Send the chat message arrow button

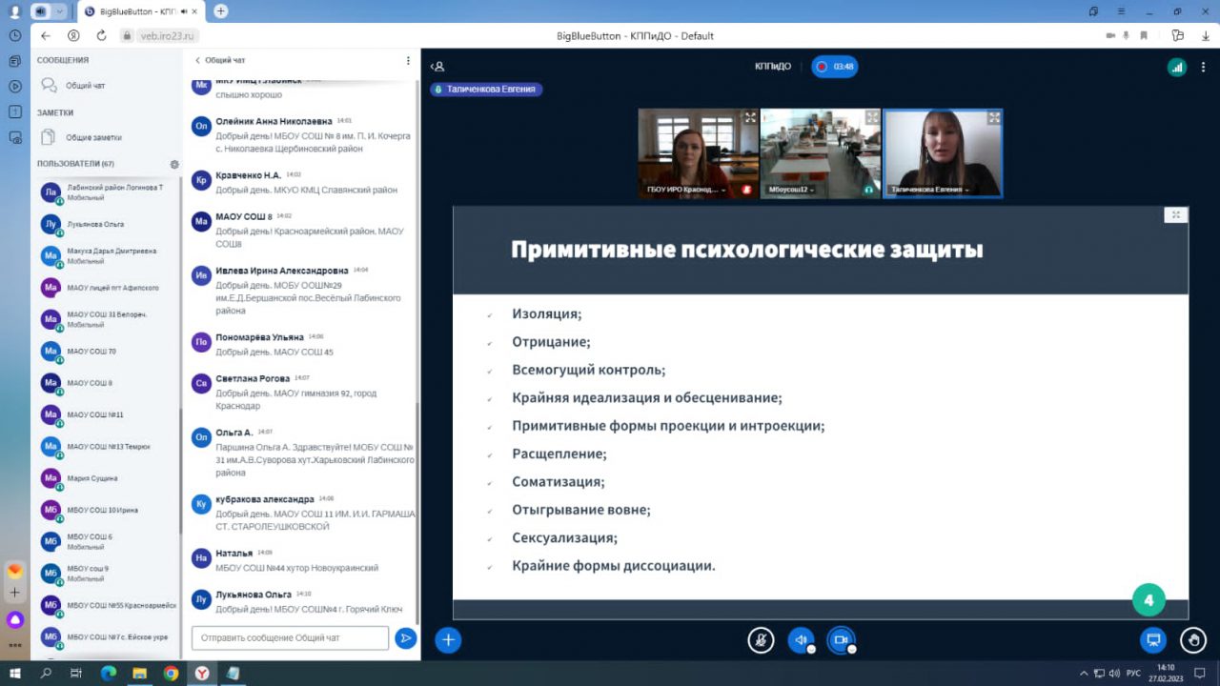click(x=406, y=638)
